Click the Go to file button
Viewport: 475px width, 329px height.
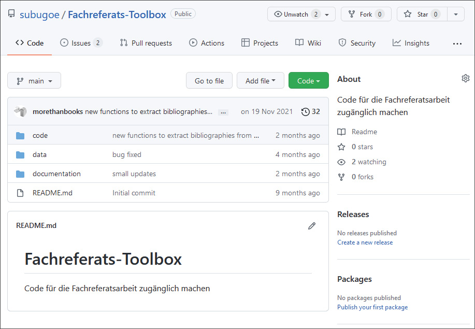[x=209, y=81]
